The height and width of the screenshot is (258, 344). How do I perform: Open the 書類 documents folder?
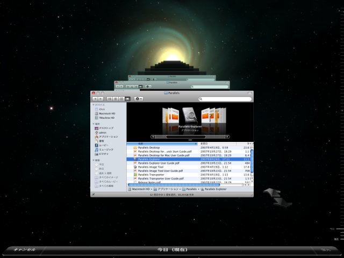coord(99,141)
